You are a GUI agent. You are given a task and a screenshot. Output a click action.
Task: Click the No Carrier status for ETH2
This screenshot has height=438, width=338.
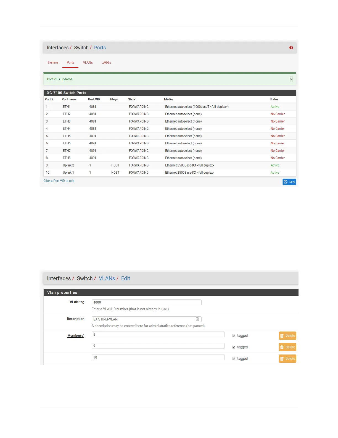click(278, 114)
